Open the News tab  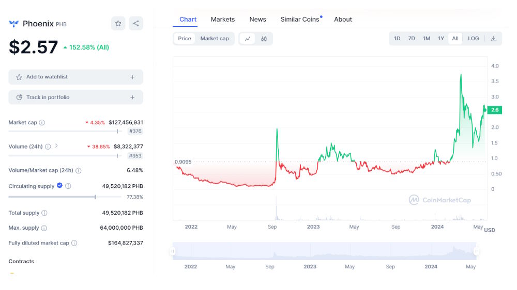258,20
